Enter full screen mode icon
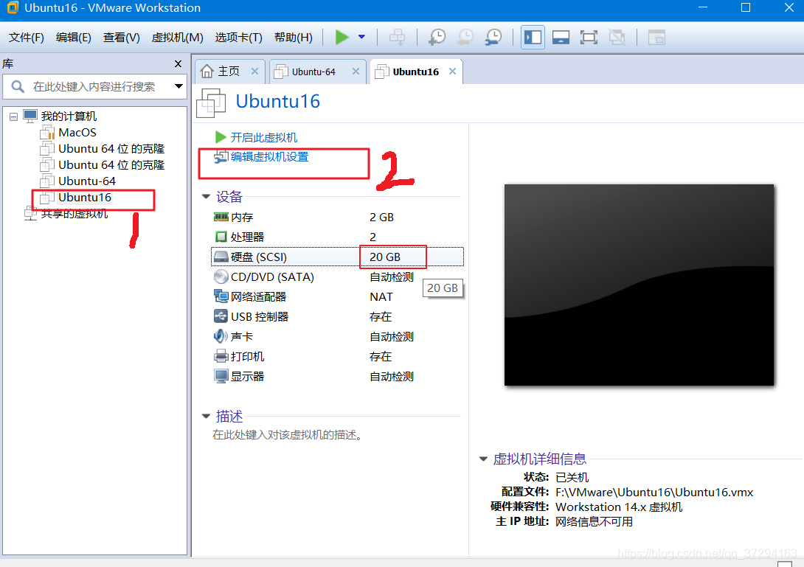 (x=589, y=38)
